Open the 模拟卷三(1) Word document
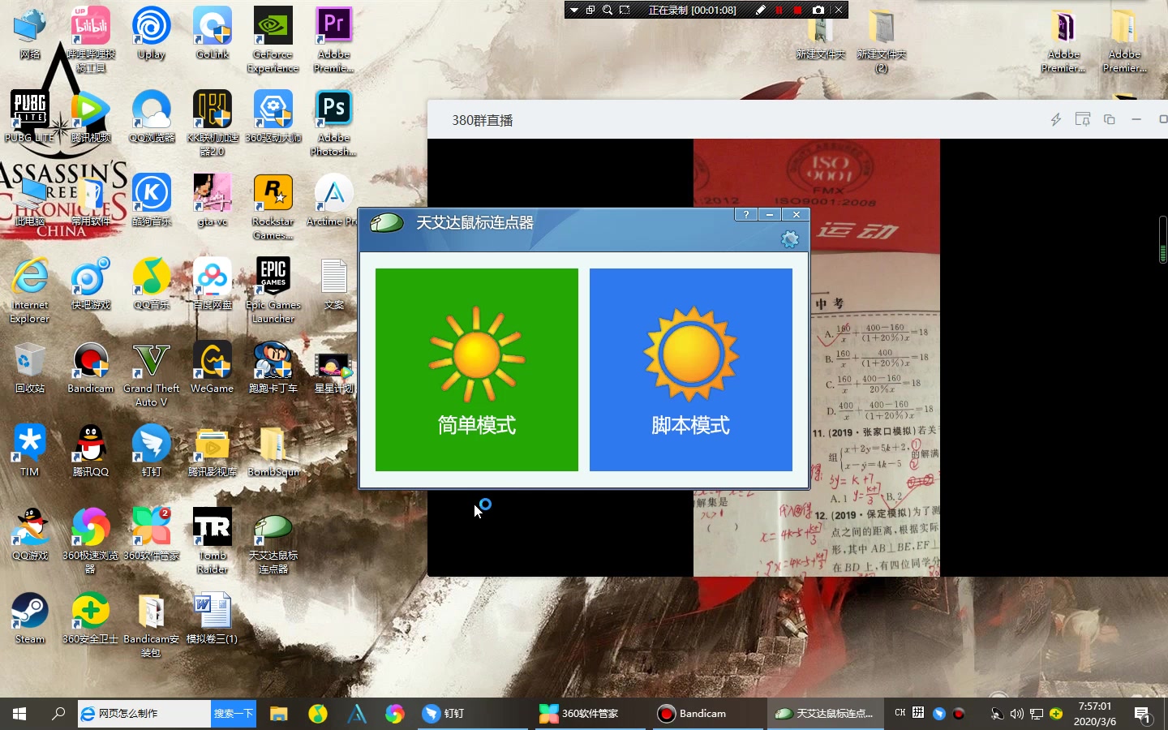This screenshot has width=1168, height=730. tap(213, 618)
